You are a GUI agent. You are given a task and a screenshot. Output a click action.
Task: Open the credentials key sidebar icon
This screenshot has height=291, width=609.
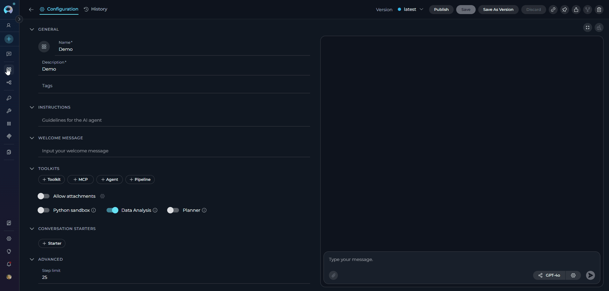(x=9, y=98)
